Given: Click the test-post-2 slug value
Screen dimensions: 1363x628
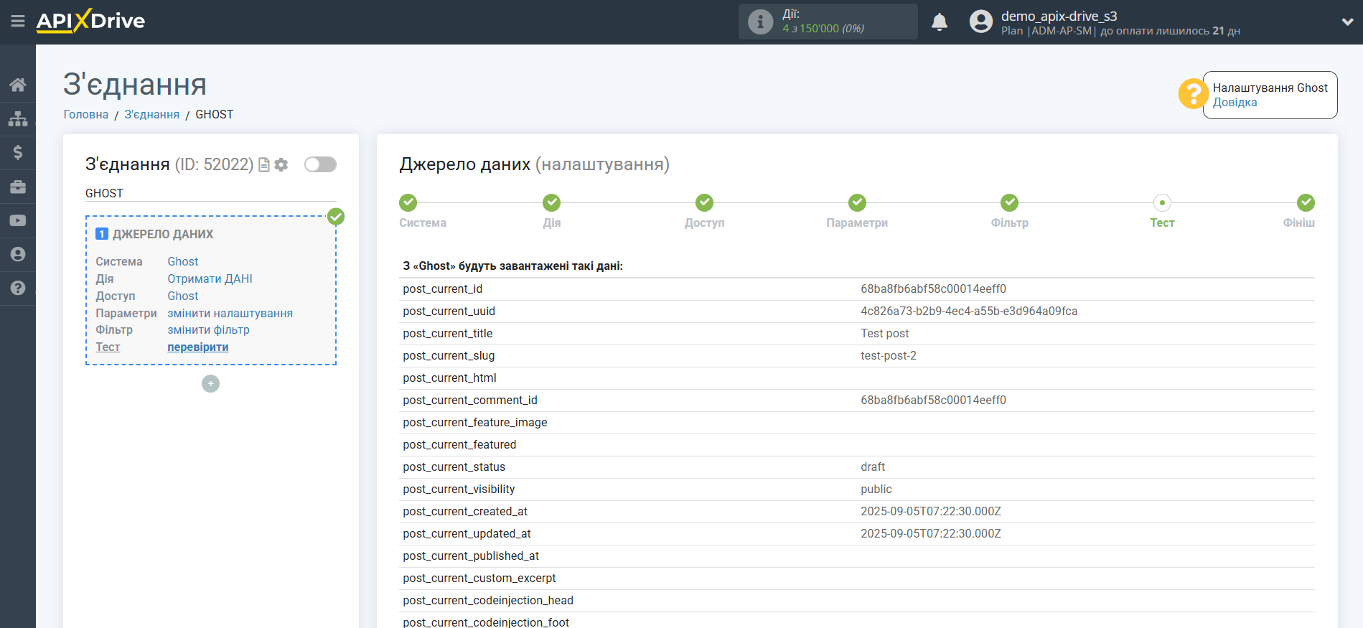Looking at the screenshot, I should point(889,355).
